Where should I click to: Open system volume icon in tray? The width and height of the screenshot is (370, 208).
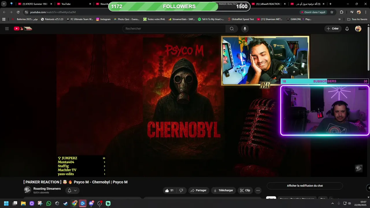[349, 203]
